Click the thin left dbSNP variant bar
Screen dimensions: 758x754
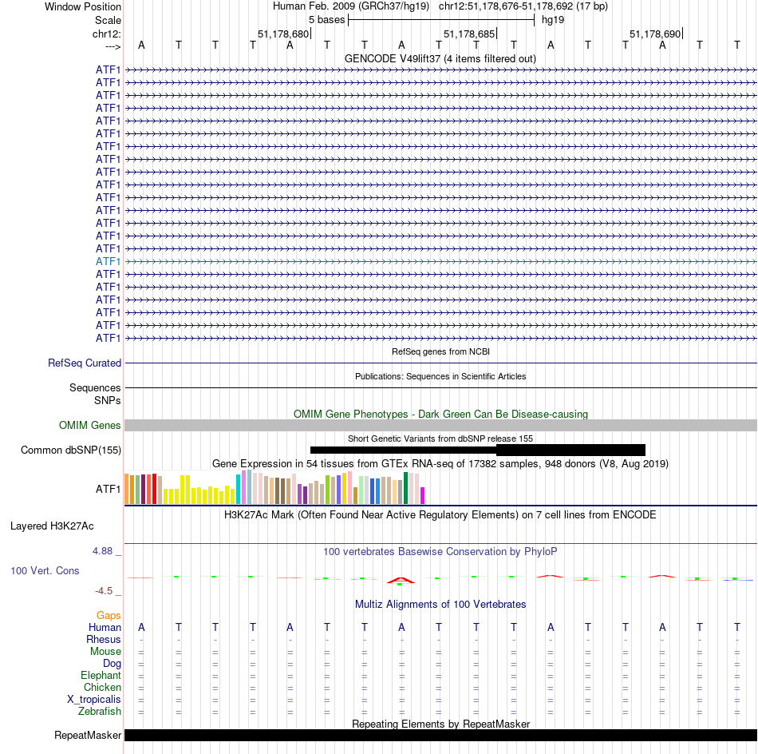[403, 450]
